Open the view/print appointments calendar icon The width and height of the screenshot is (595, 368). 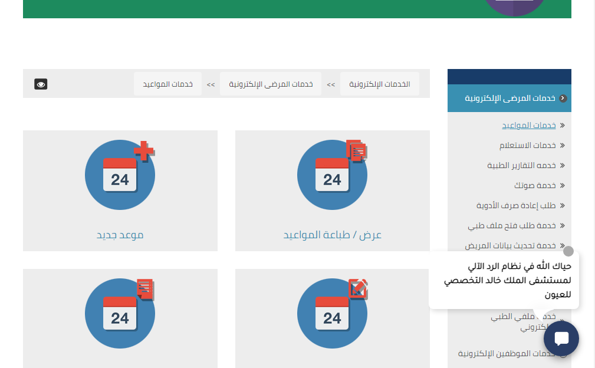(332, 175)
